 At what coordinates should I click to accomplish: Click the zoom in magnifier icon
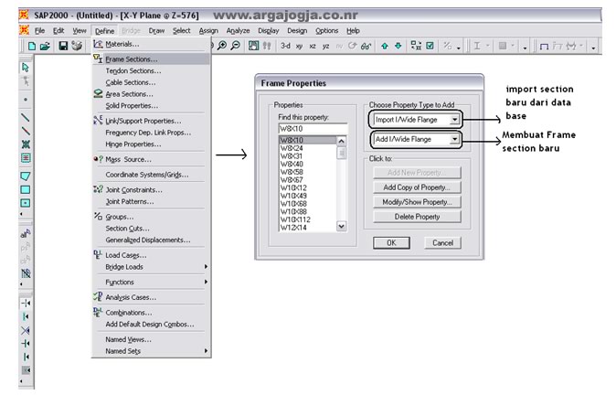click(x=222, y=46)
